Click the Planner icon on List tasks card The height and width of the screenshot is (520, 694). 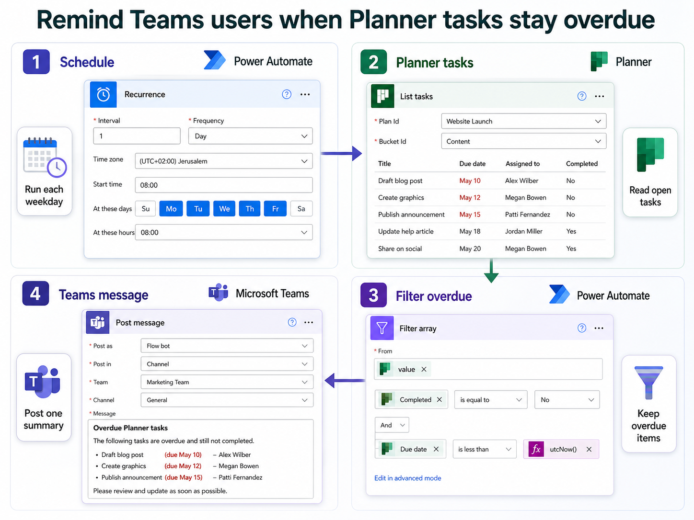pos(382,96)
